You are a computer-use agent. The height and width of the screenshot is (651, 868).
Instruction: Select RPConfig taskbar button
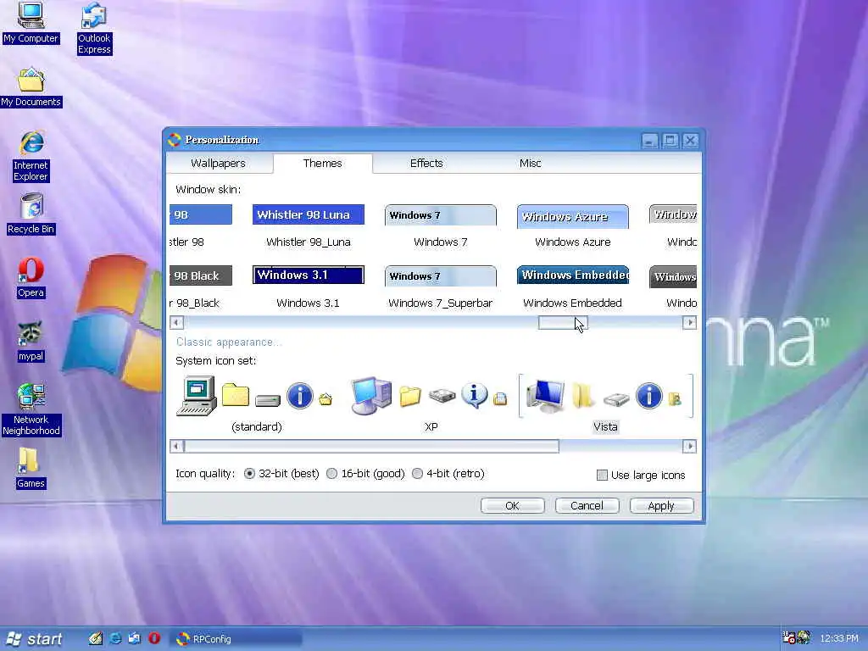tap(236, 639)
